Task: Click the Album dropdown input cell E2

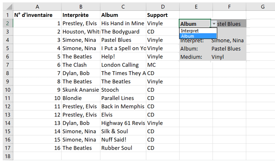Action: click(x=195, y=24)
